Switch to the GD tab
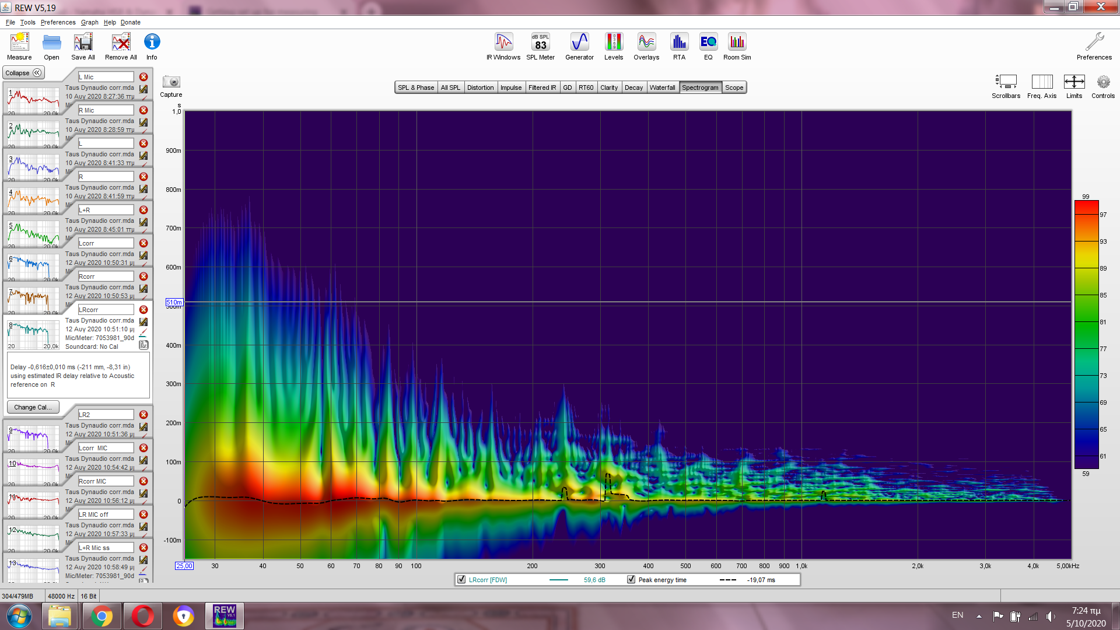 [x=567, y=87]
